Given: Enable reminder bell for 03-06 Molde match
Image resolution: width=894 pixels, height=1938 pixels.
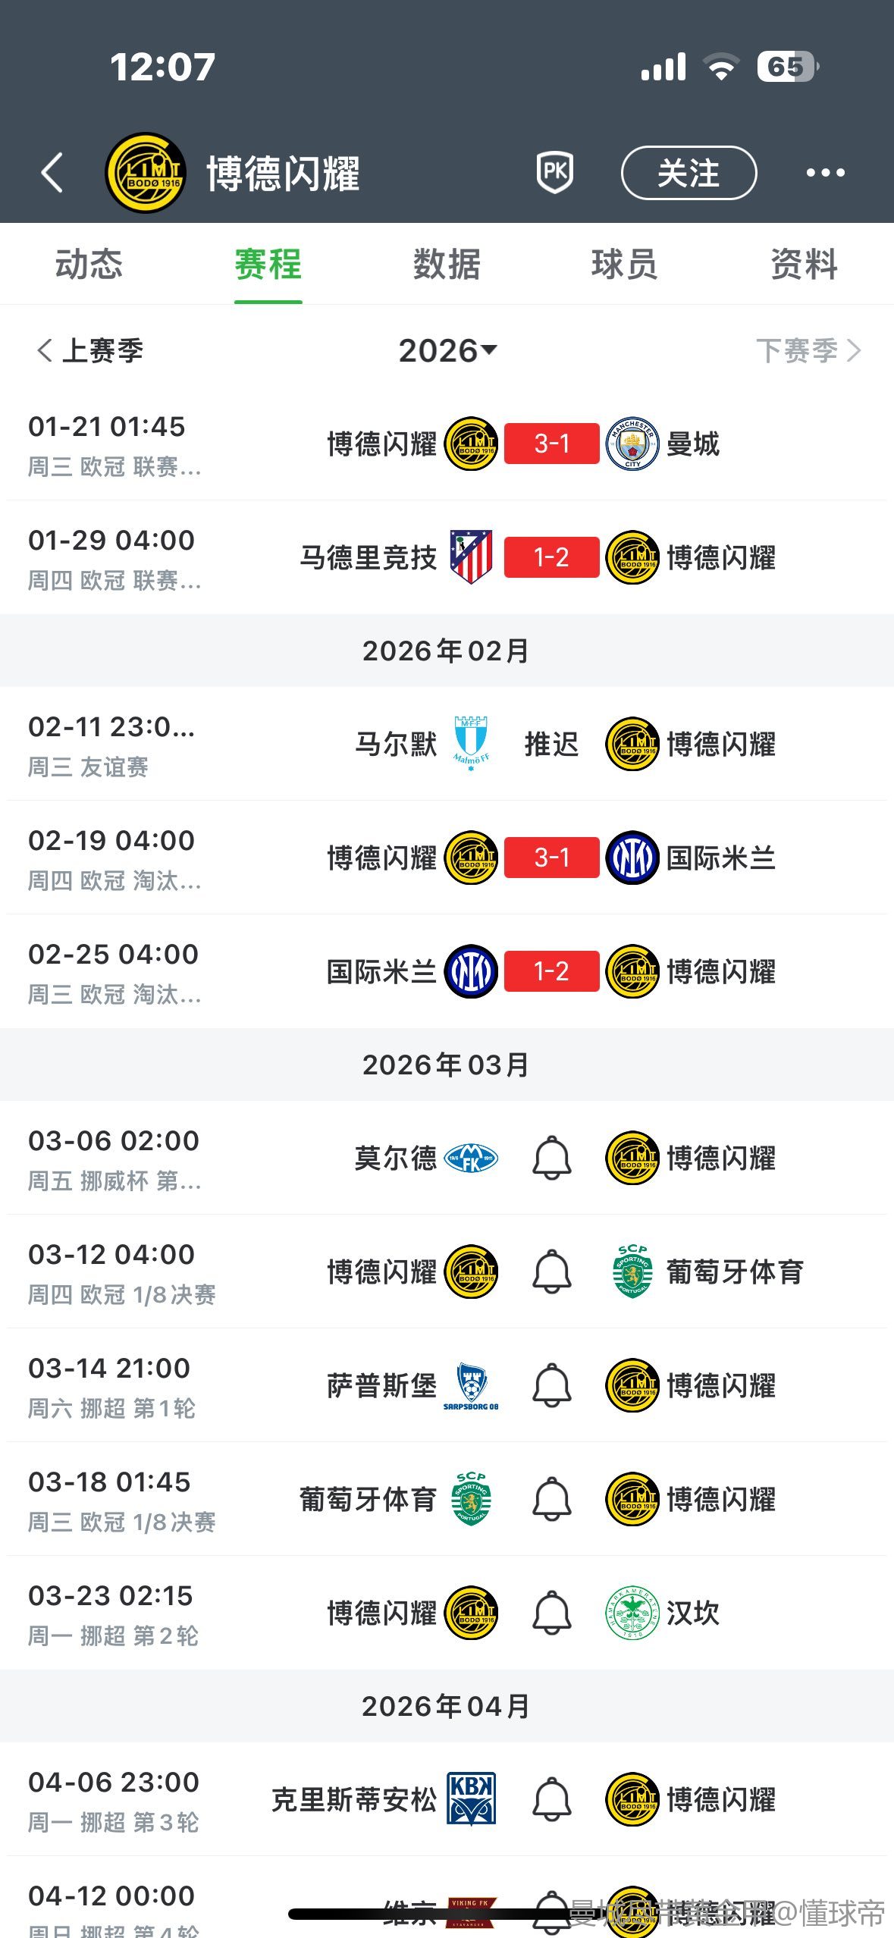Looking at the screenshot, I should coord(551,1158).
